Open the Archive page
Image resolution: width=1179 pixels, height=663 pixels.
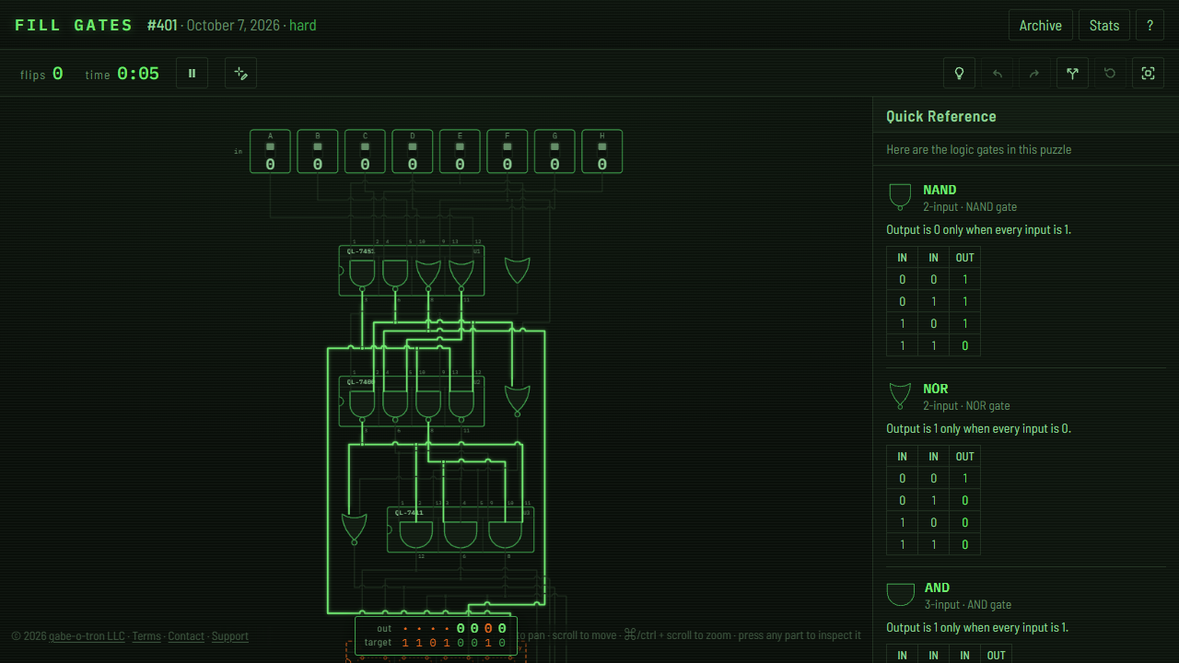click(x=1041, y=26)
